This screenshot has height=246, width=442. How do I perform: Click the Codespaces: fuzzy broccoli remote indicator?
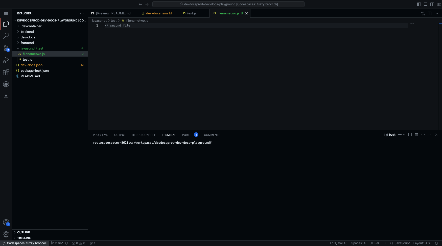[25, 243]
